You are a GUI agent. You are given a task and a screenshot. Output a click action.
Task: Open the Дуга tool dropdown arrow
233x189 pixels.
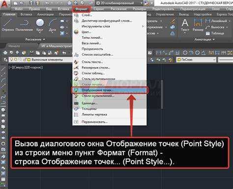pyautogui.click(x=52, y=33)
